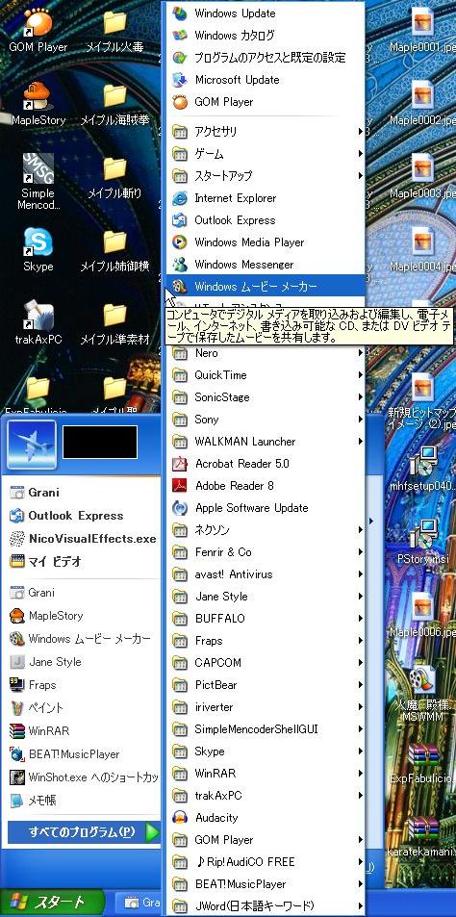Select Skype desktop shortcut
This screenshot has height=917, width=456.
tap(38, 250)
